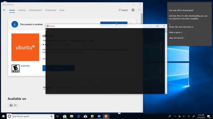Open the People icon in the system tray

pyautogui.click(x=170, y=116)
